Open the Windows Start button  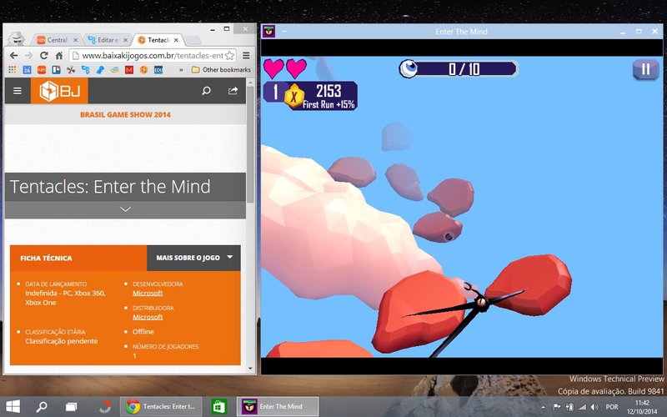[x=13, y=407]
